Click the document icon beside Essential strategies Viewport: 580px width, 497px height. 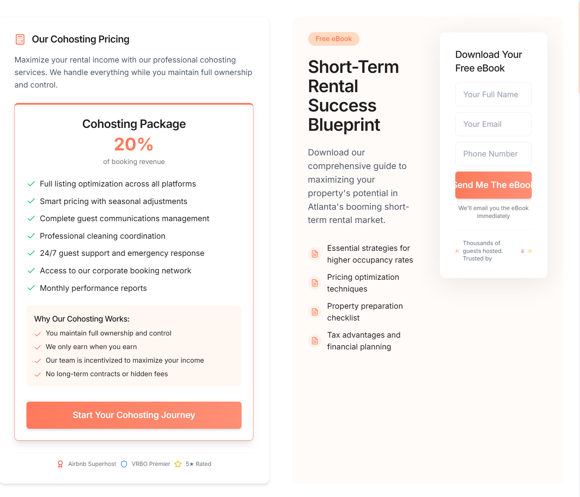tap(315, 254)
